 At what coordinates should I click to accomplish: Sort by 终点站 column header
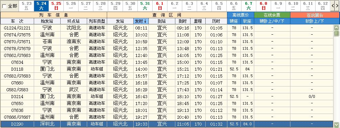click(74, 21)
